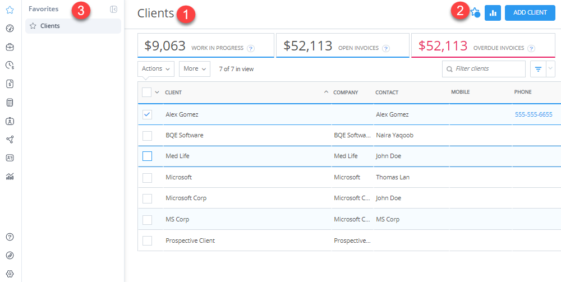Select the Med Life client name

coord(177,156)
